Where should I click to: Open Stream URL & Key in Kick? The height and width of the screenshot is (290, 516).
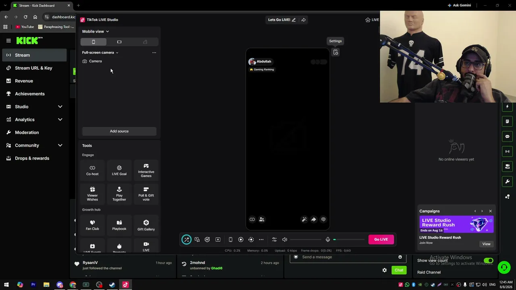tap(34, 68)
